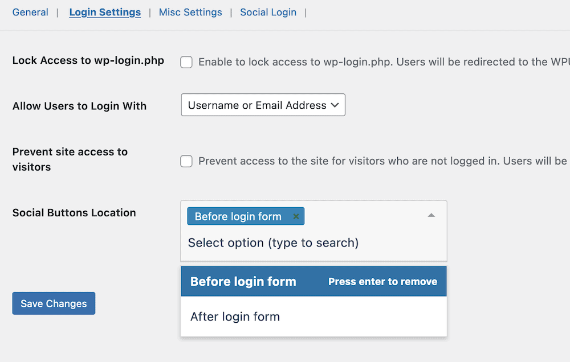Image resolution: width=570 pixels, height=362 pixels.
Task: Open the Misc Settings tab
Action: tap(190, 13)
